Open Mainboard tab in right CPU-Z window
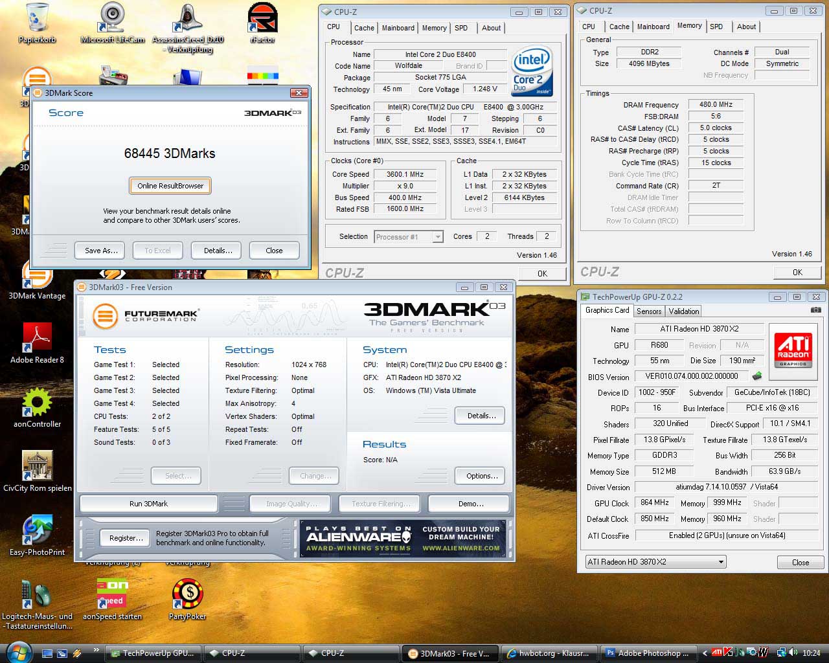The image size is (829, 663). 653,27
